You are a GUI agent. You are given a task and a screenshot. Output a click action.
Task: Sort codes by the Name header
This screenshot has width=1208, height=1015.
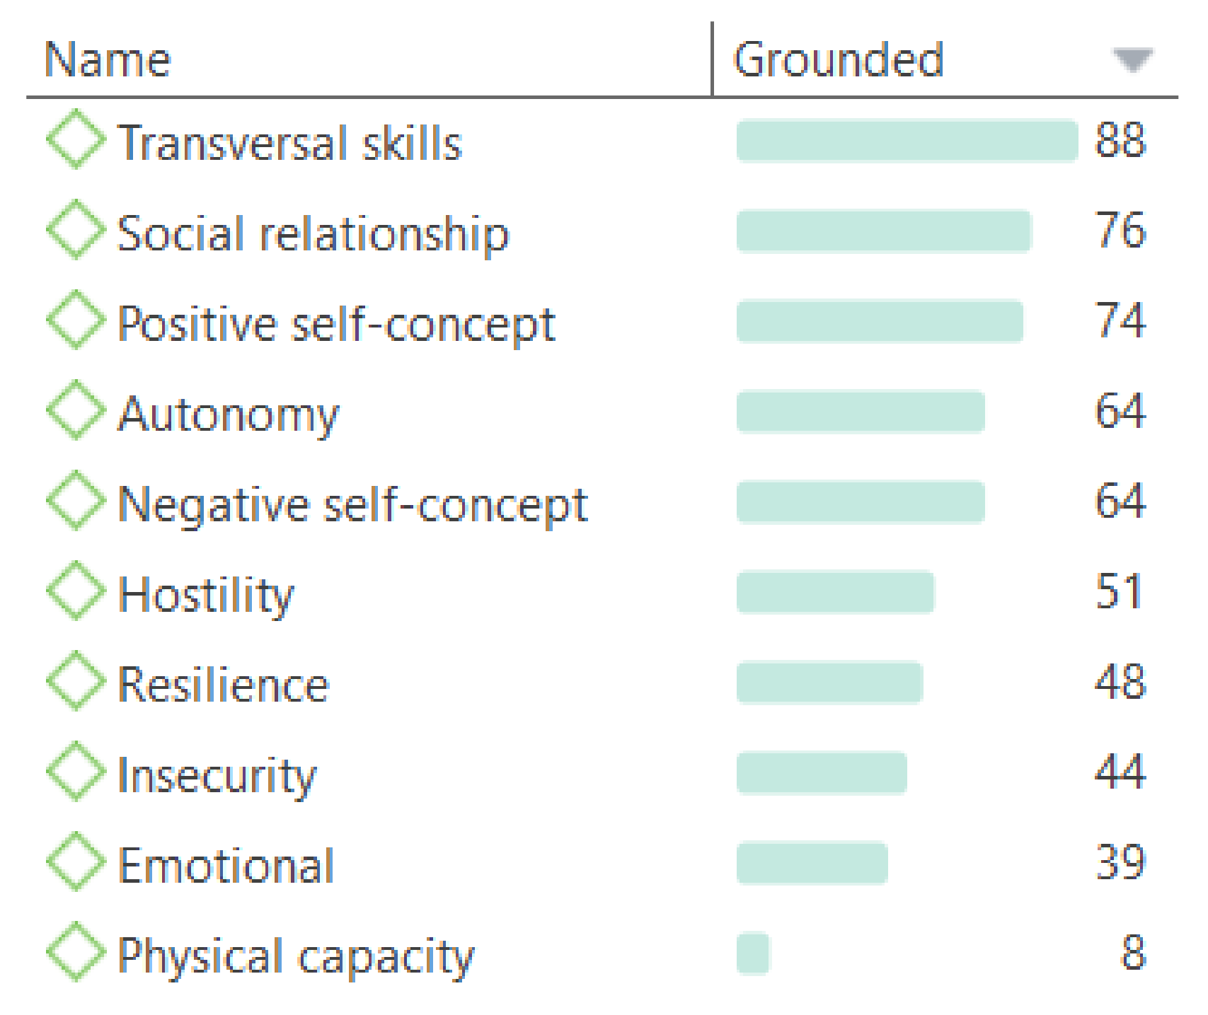click(x=108, y=60)
